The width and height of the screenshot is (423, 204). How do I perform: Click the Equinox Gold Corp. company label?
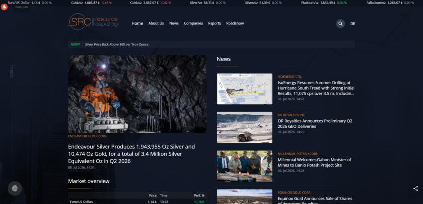(x=294, y=193)
